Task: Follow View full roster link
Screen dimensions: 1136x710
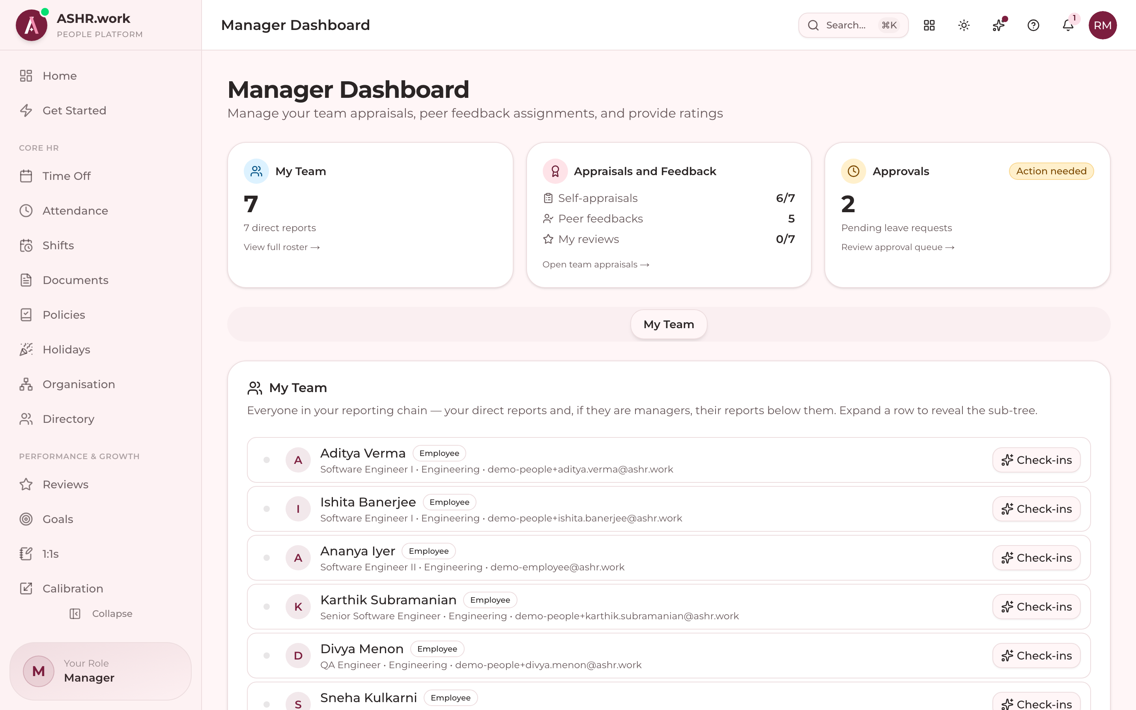Action: point(282,247)
